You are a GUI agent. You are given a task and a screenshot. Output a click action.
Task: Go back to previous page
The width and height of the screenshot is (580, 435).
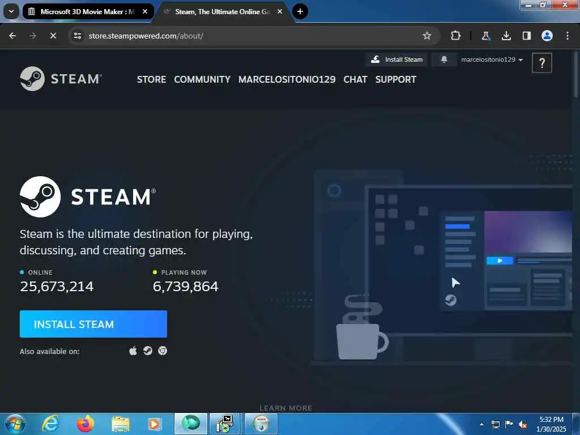click(12, 36)
